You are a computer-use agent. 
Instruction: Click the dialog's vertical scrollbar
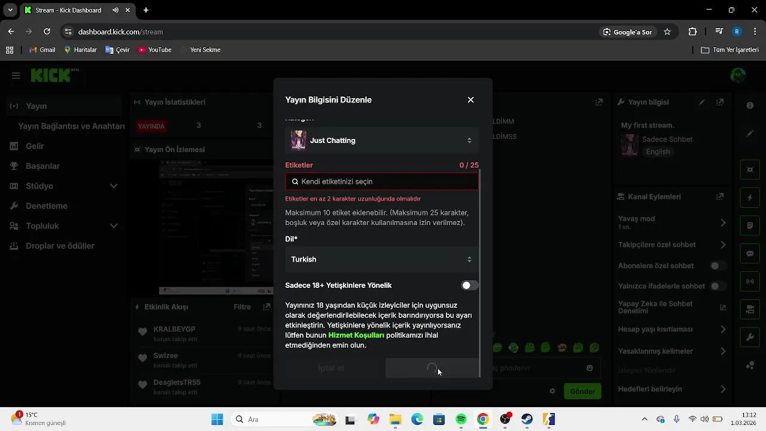click(480, 272)
